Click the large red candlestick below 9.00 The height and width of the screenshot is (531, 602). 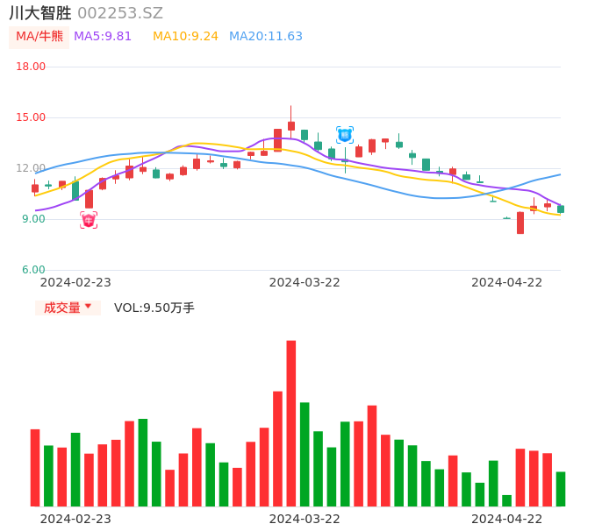520,223
